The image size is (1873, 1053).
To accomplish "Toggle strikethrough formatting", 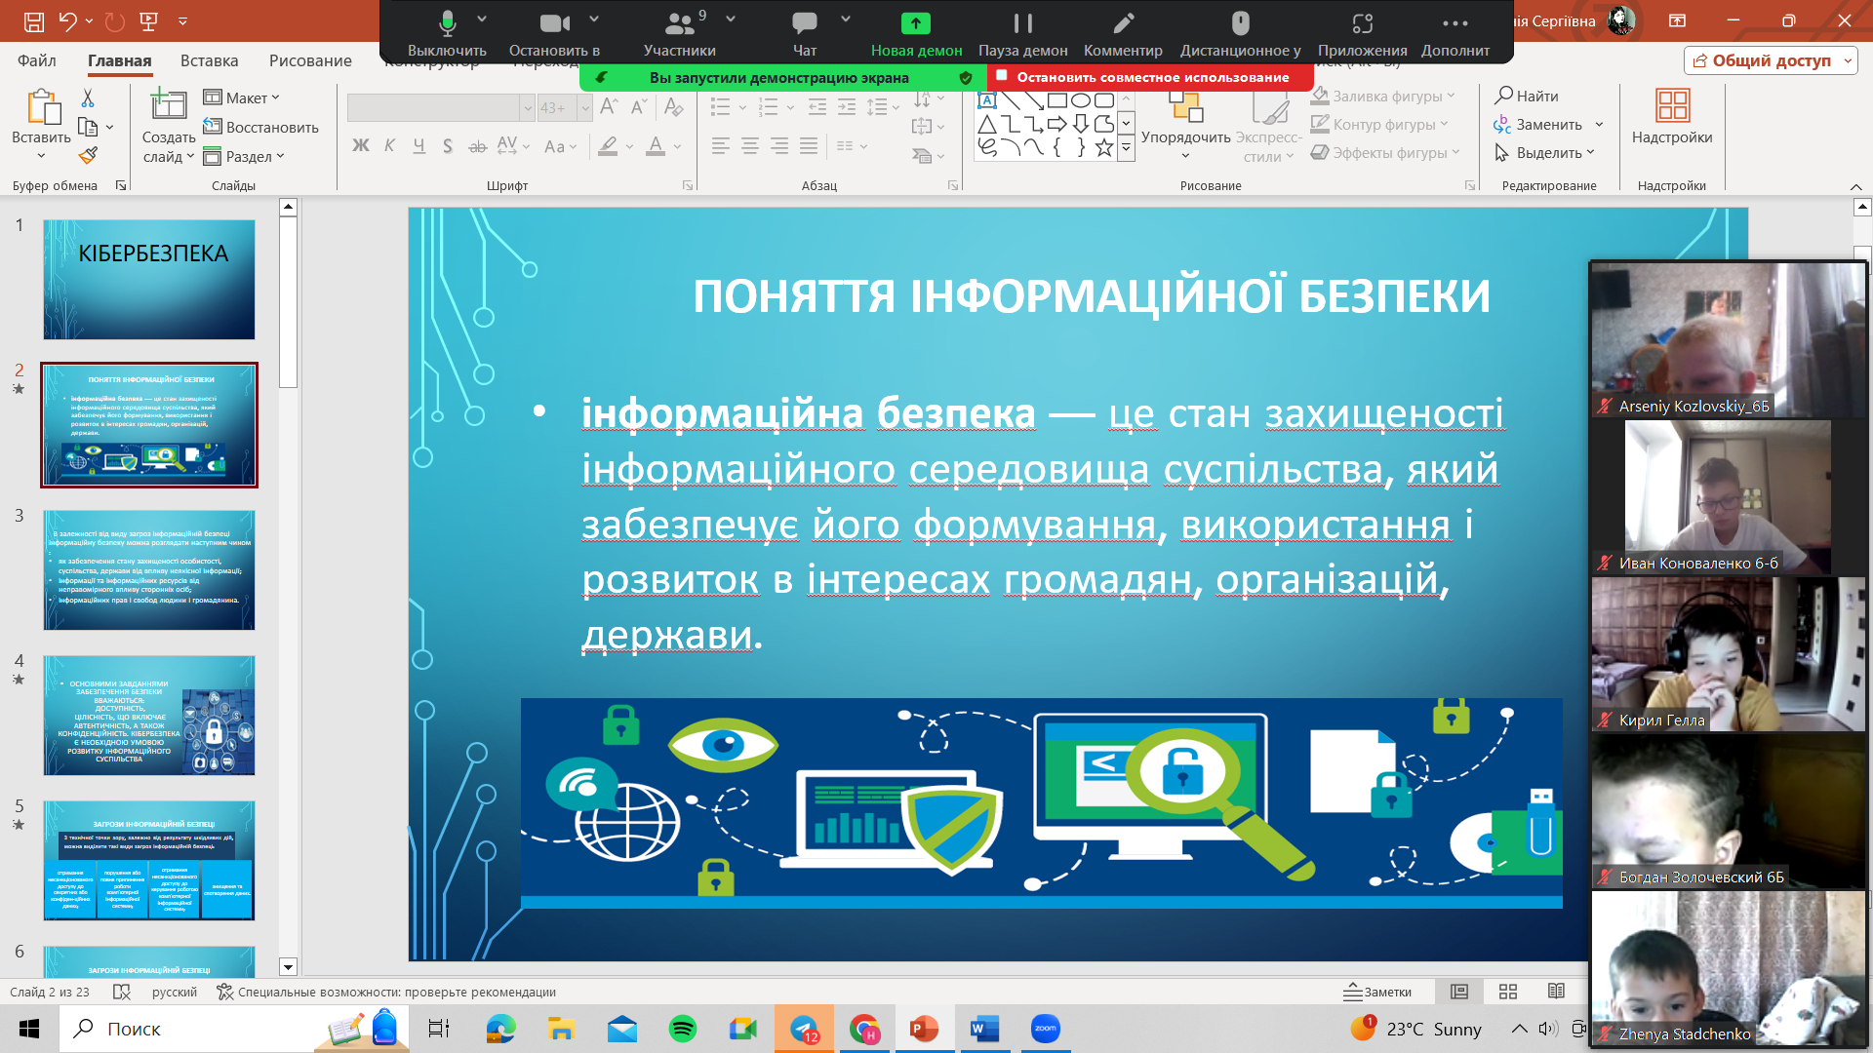I will [x=477, y=146].
